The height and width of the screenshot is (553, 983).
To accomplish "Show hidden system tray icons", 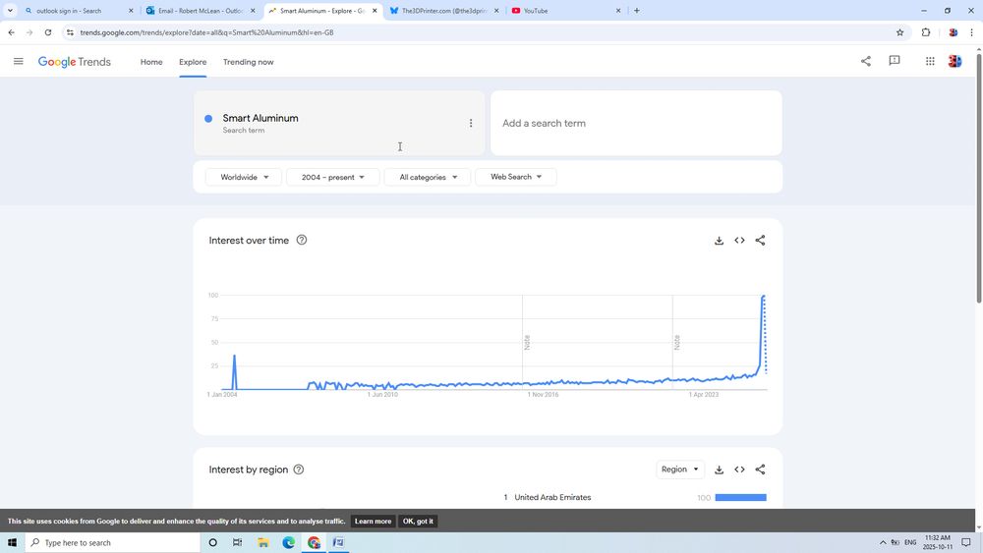I will pos(883,542).
